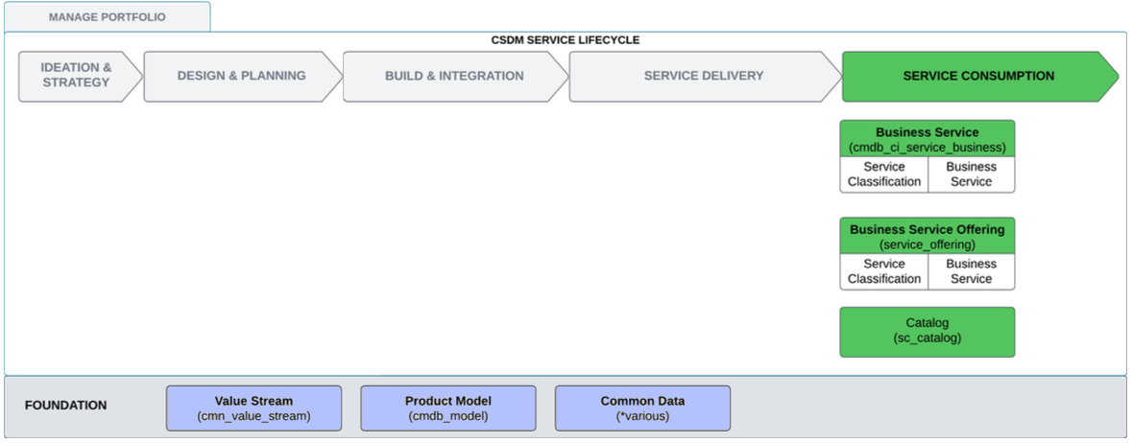This screenshot has height=443, width=1132.
Task: Click the Business Service Offering header
Action: pos(927,236)
